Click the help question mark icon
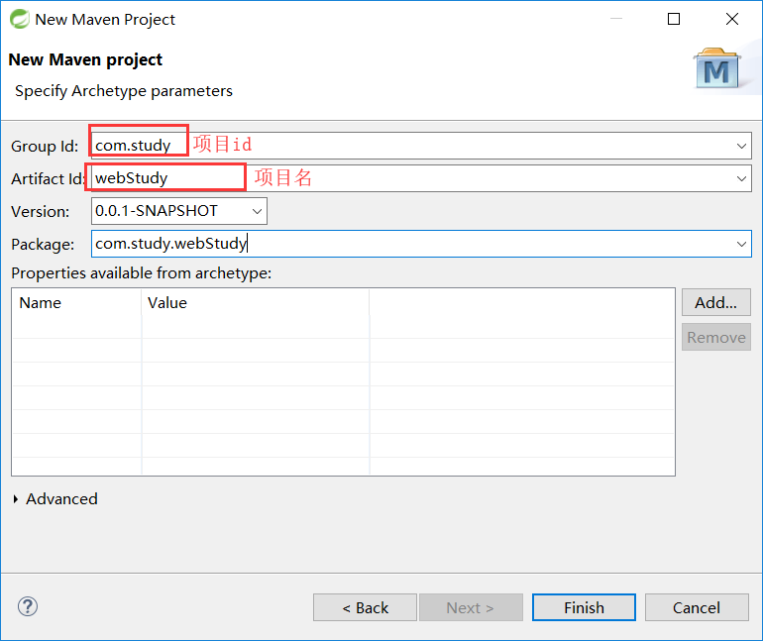Viewport: 763px width, 641px height. pos(28,606)
